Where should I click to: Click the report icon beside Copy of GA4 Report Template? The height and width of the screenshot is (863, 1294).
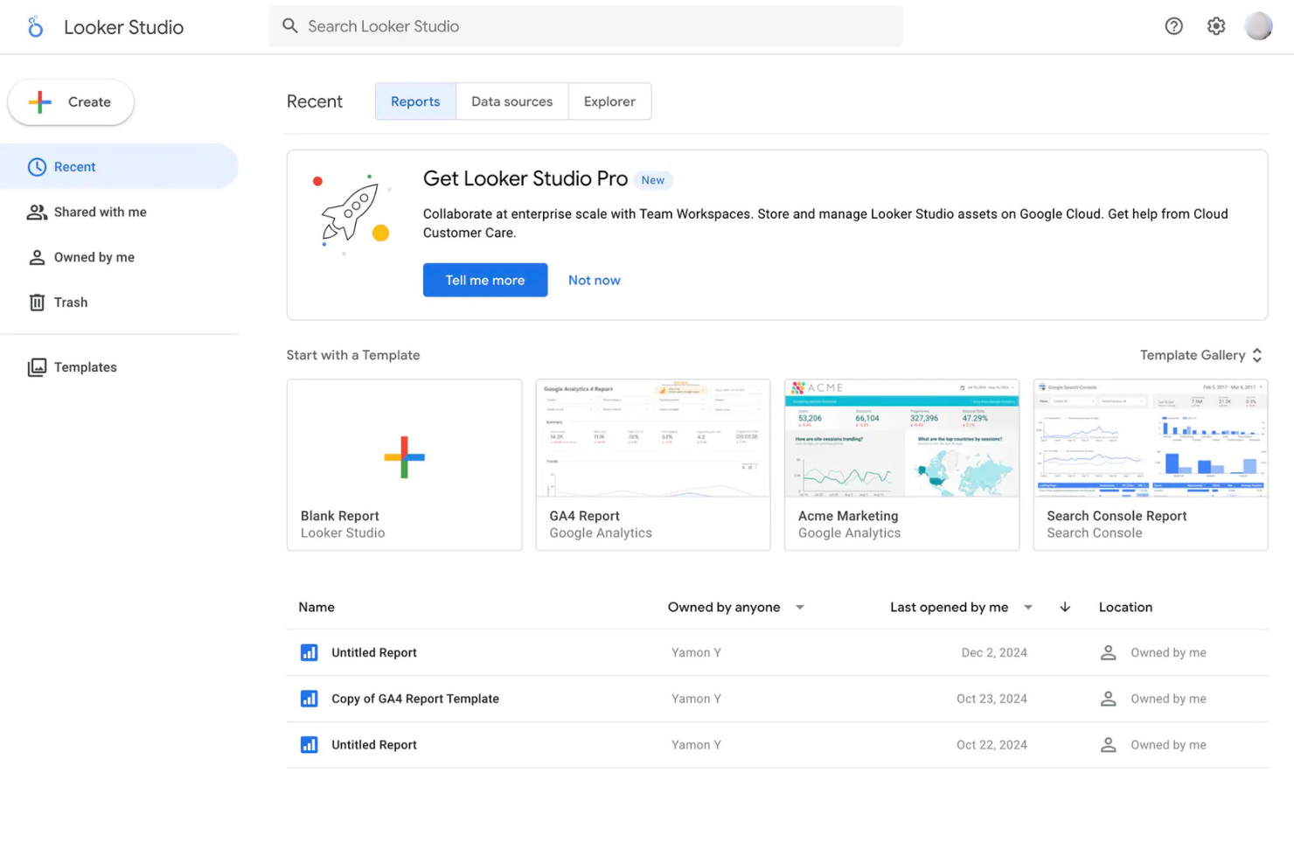pyautogui.click(x=309, y=699)
